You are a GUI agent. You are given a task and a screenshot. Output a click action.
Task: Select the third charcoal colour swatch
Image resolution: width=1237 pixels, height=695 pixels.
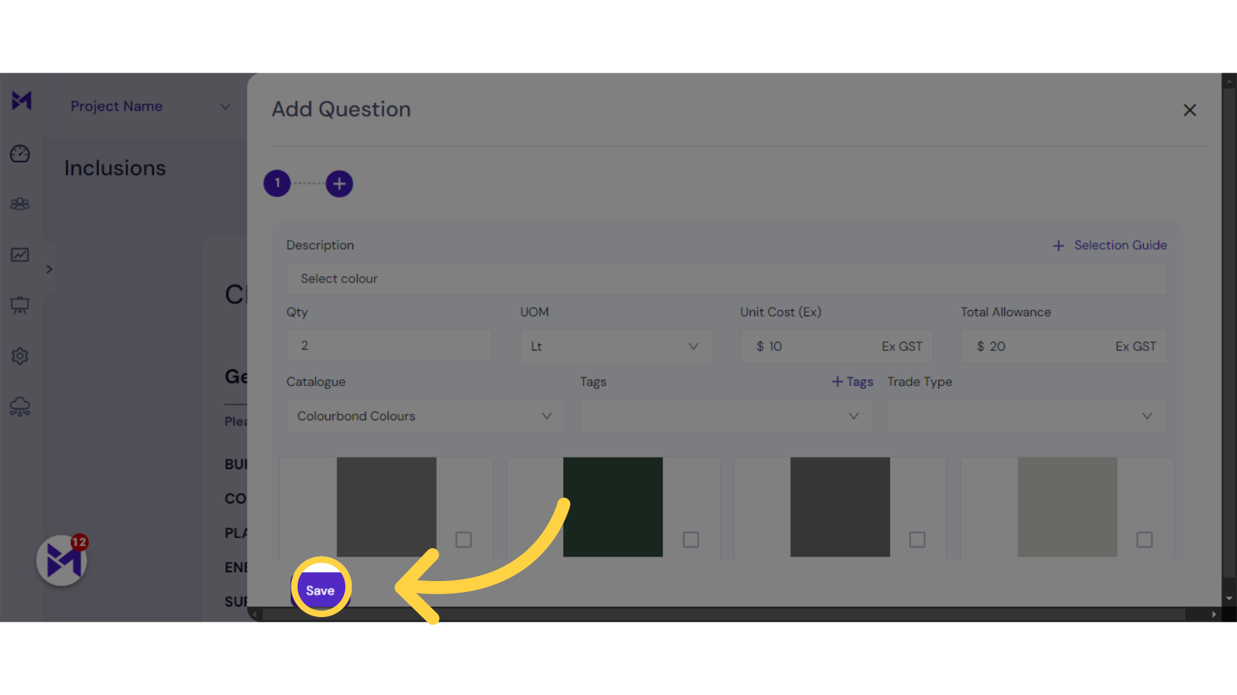840,507
